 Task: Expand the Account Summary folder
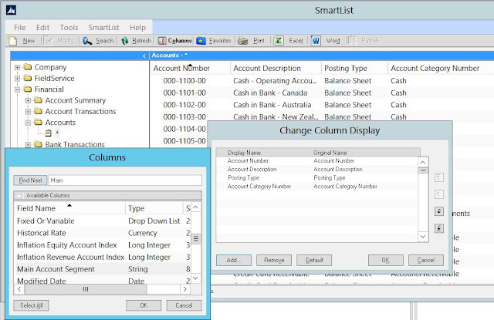pyautogui.click(x=28, y=100)
